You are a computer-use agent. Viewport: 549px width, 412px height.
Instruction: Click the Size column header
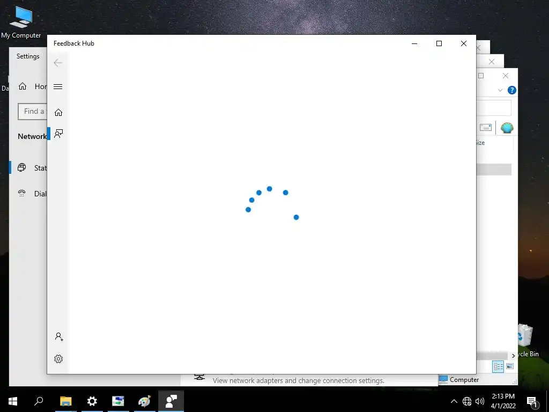pos(481,143)
